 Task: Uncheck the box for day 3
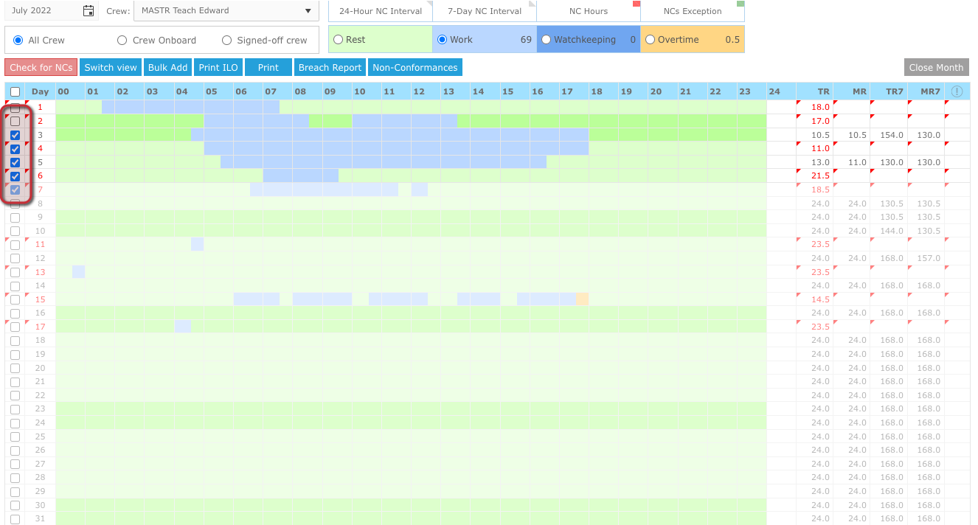[x=15, y=135]
